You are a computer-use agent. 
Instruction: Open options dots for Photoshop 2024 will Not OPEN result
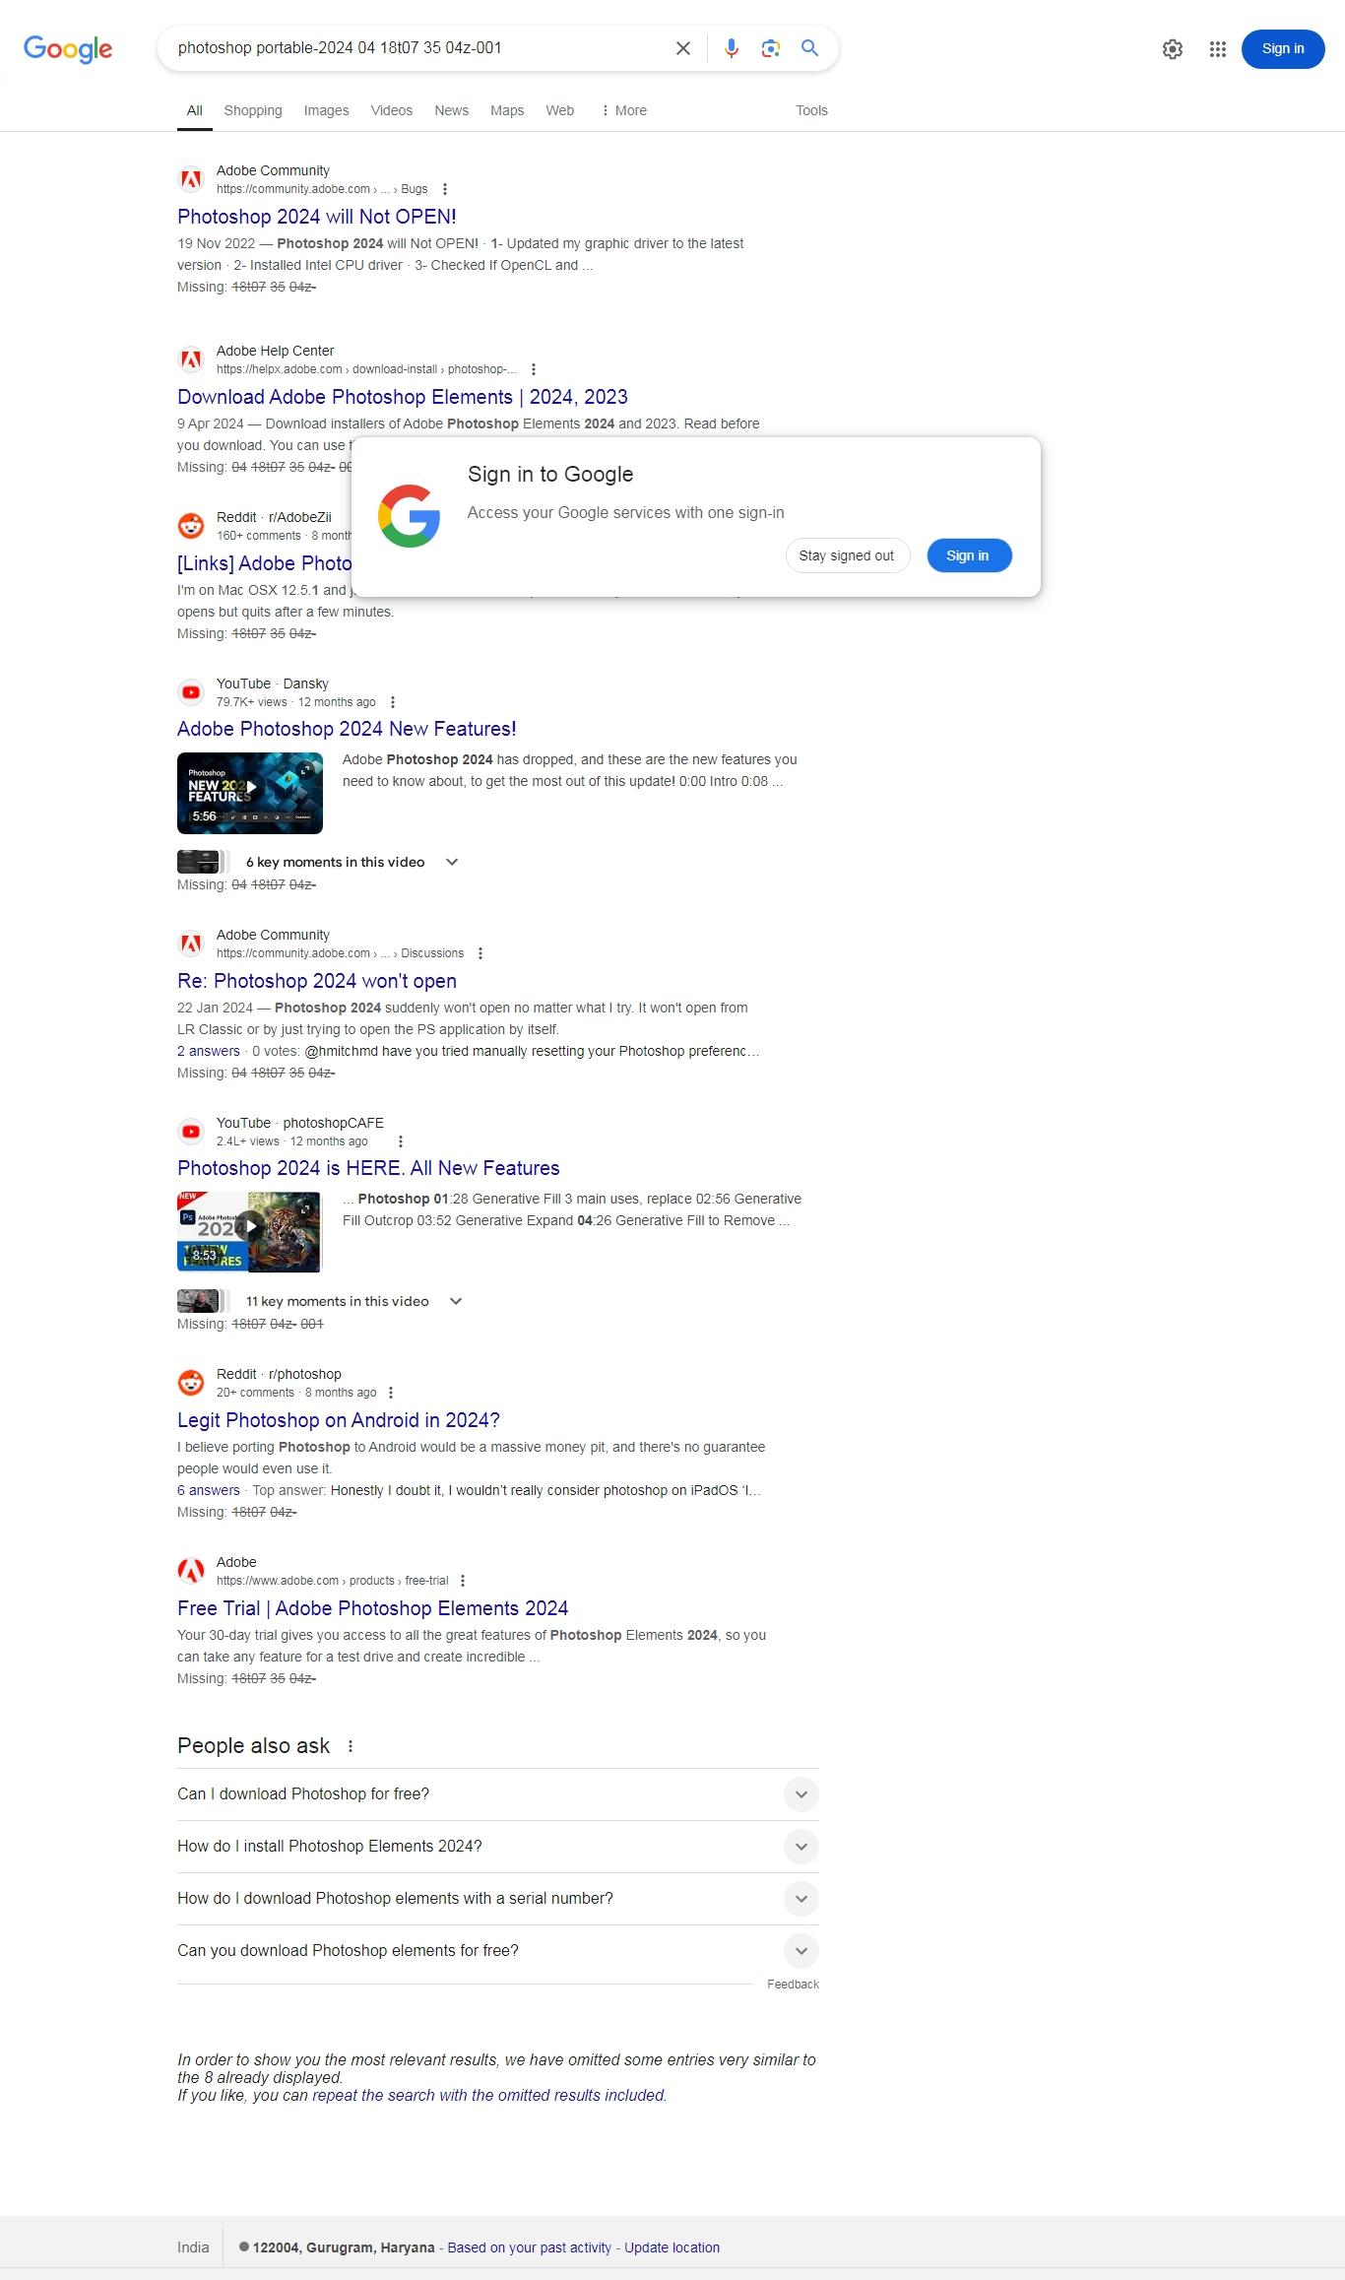[445, 189]
